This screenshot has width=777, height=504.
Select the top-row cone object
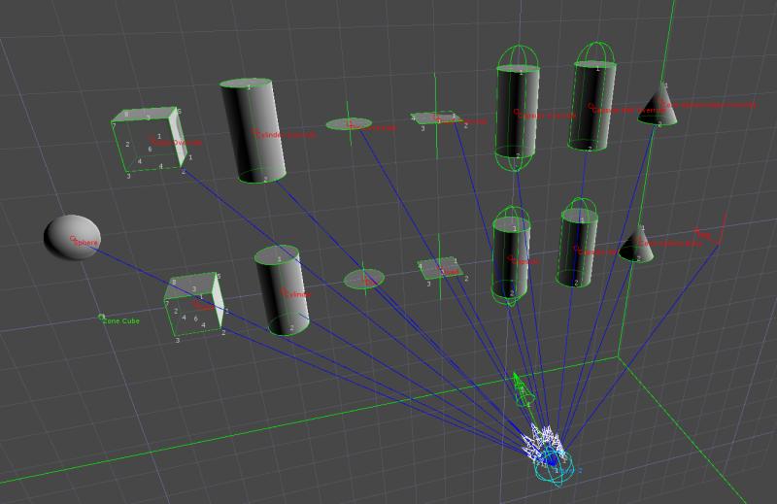pyautogui.click(x=660, y=107)
